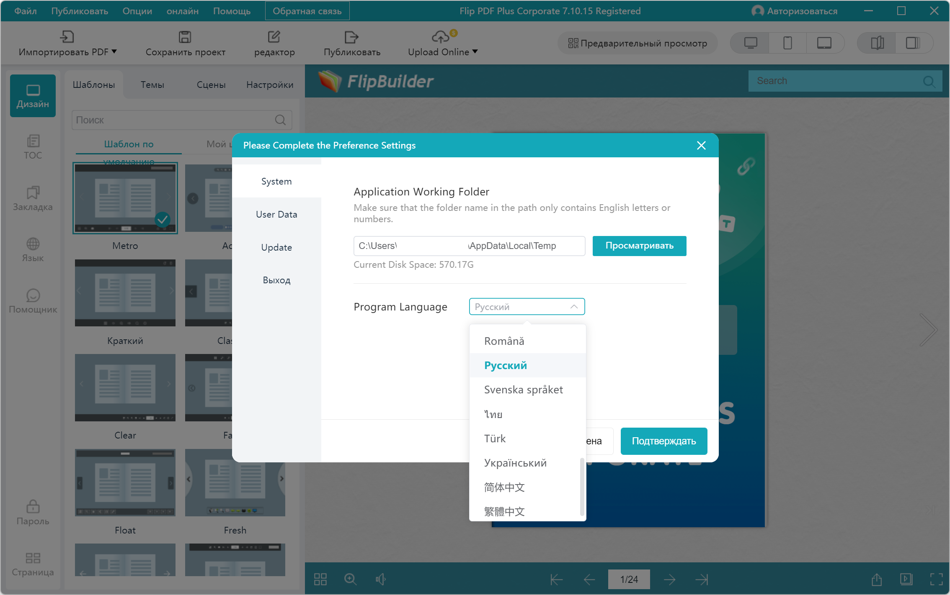The image size is (950, 595).
Task: Open the Закладка bookmark panel
Action: pos(33,198)
